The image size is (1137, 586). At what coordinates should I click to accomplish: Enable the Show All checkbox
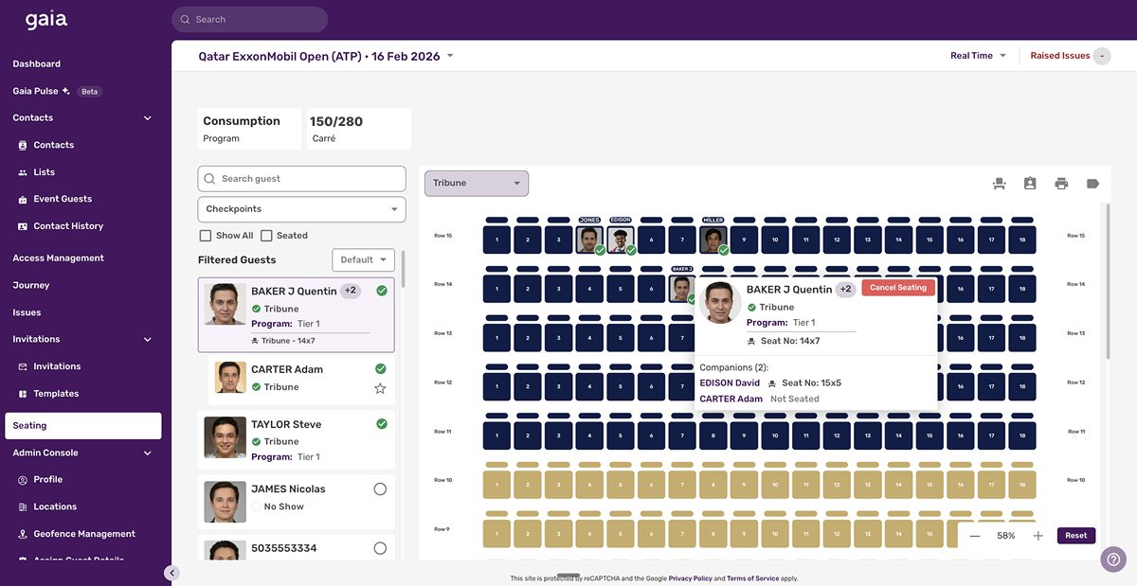(x=205, y=235)
